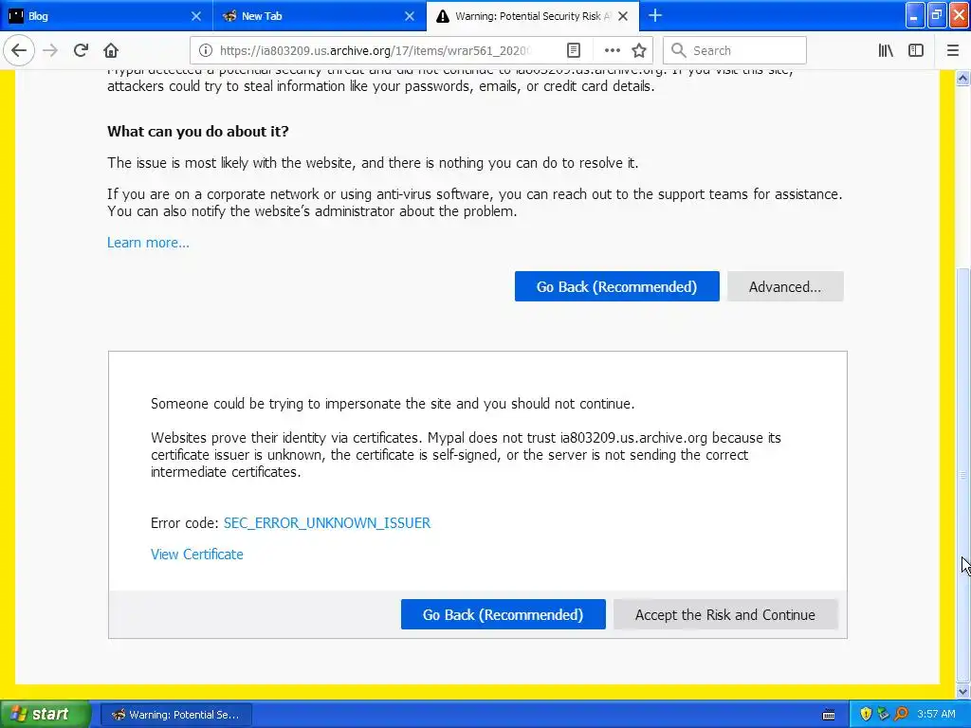971x728 pixels.
Task: Click the "What can you do about it?" heading
Action: 198,131
